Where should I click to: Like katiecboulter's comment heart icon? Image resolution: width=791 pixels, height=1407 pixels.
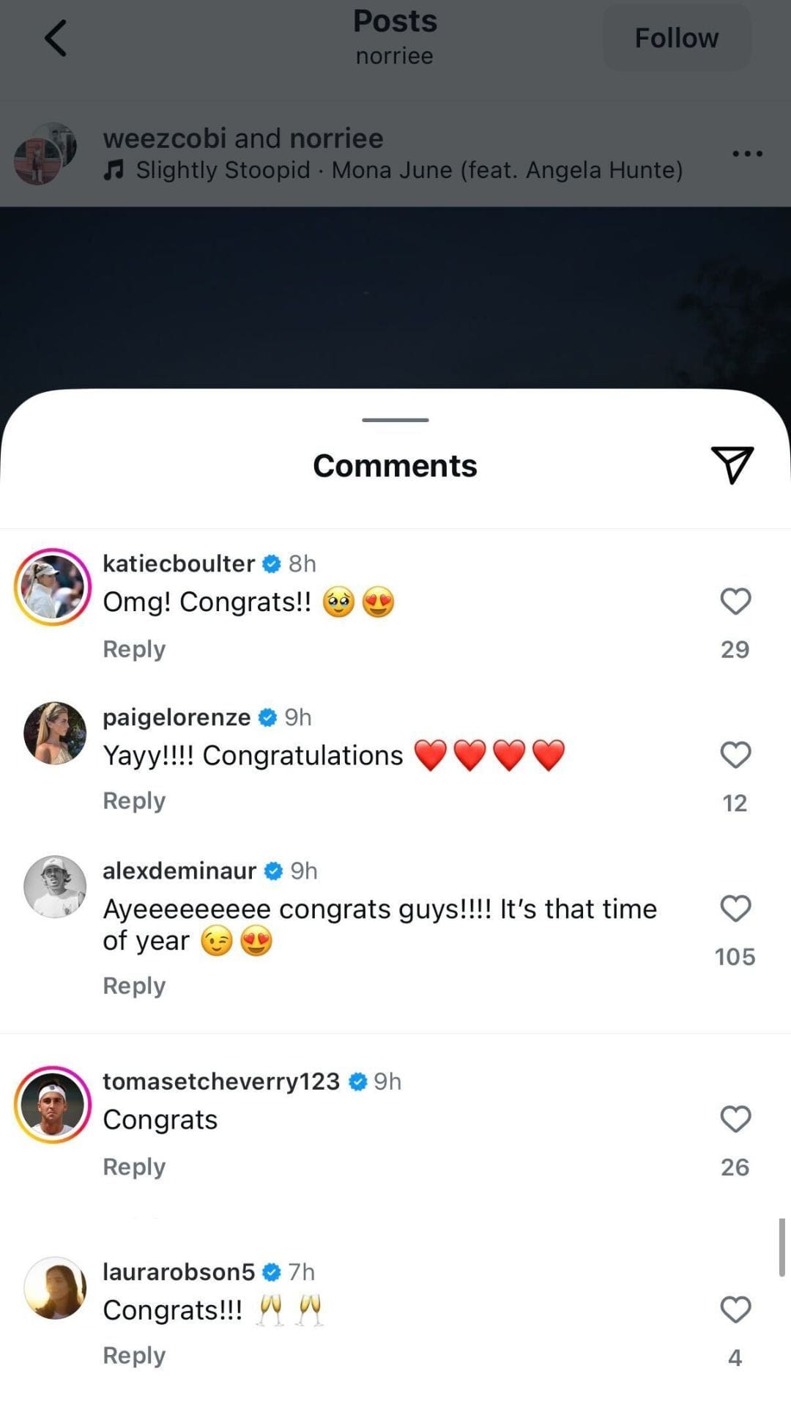(x=736, y=600)
